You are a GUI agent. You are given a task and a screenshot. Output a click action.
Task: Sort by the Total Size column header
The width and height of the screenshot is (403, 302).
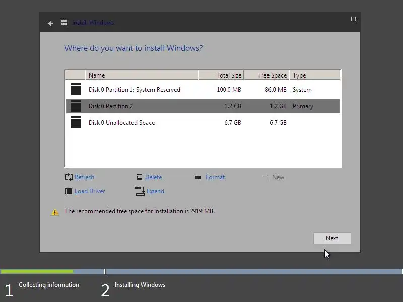point(221,75)
